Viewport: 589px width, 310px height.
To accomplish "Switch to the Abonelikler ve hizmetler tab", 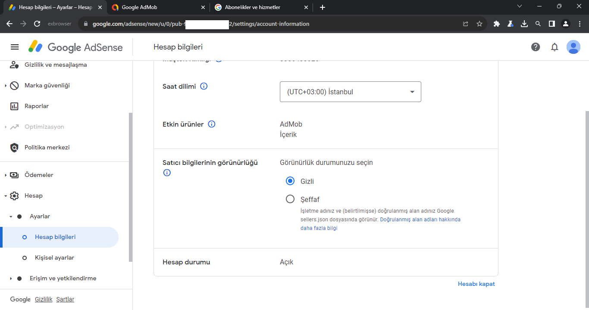I will pyautogui.click(x=261, y=7).
